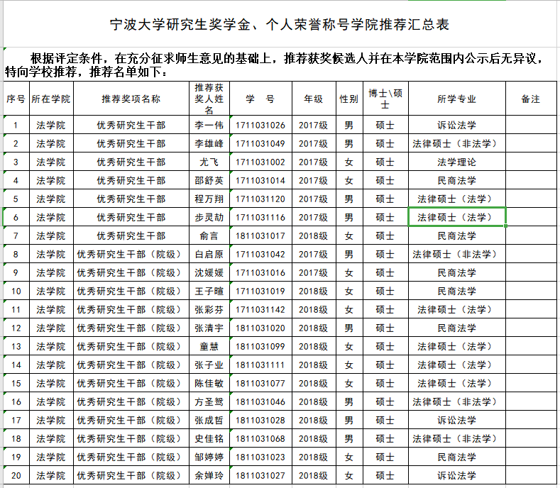Click the name cell 尤飞

[209, 162]
